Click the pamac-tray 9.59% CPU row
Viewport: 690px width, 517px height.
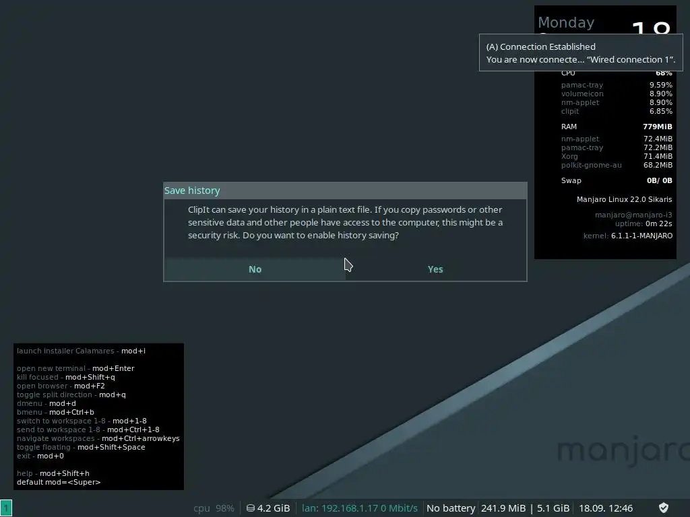[x=617, y=85]
